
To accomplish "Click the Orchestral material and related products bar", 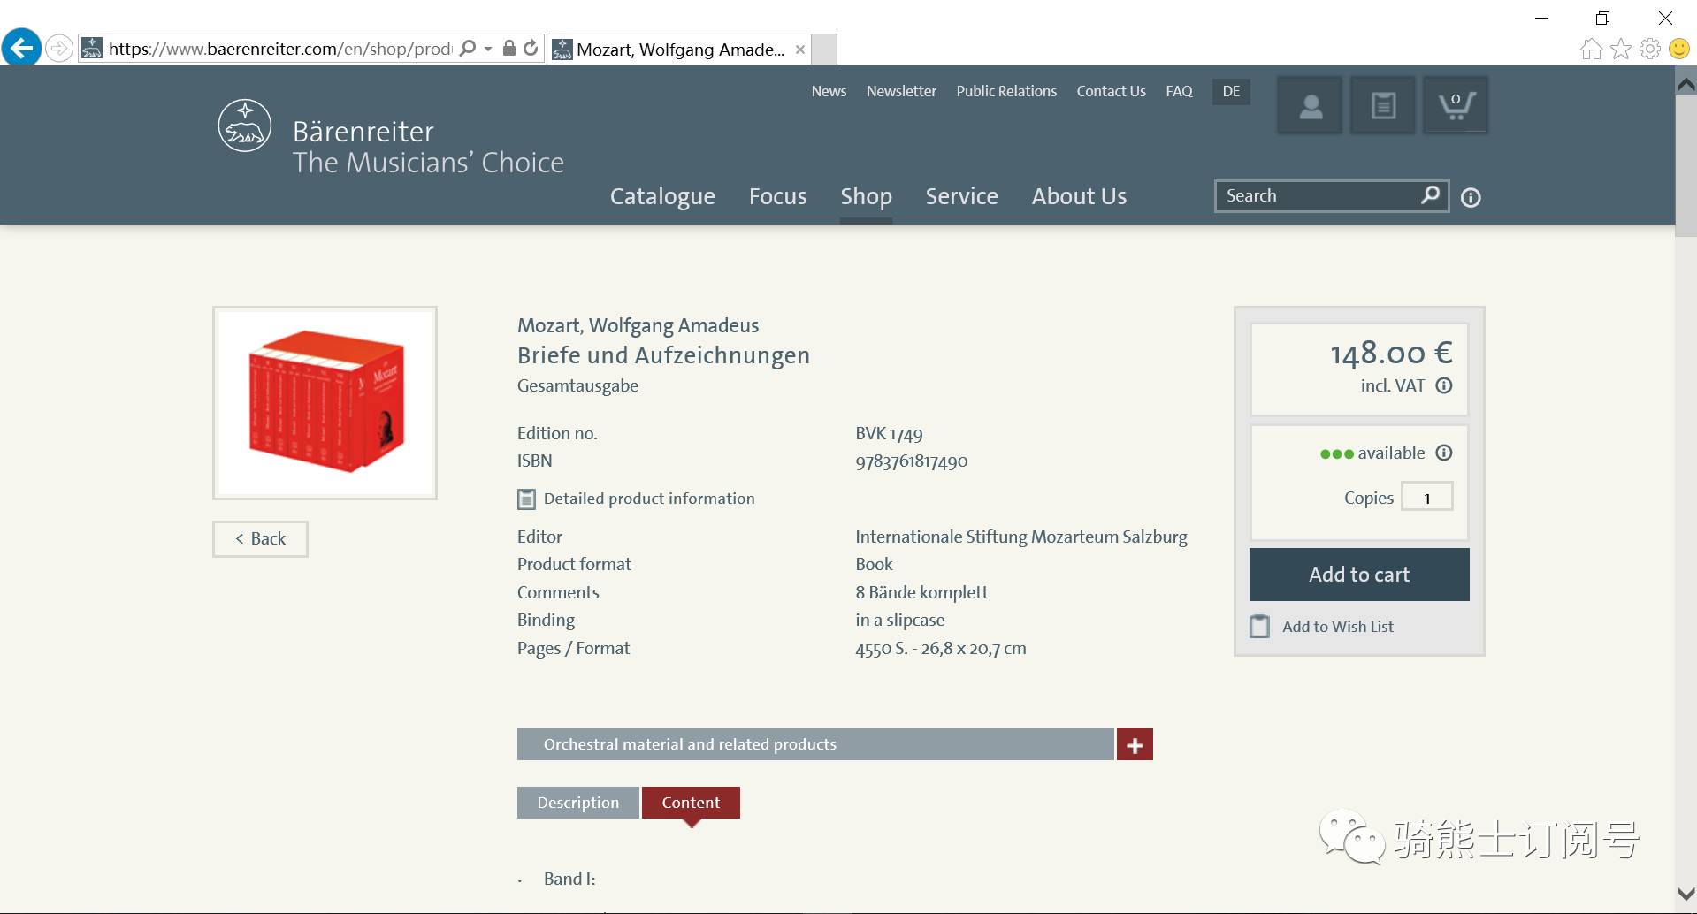I will 815,745.
